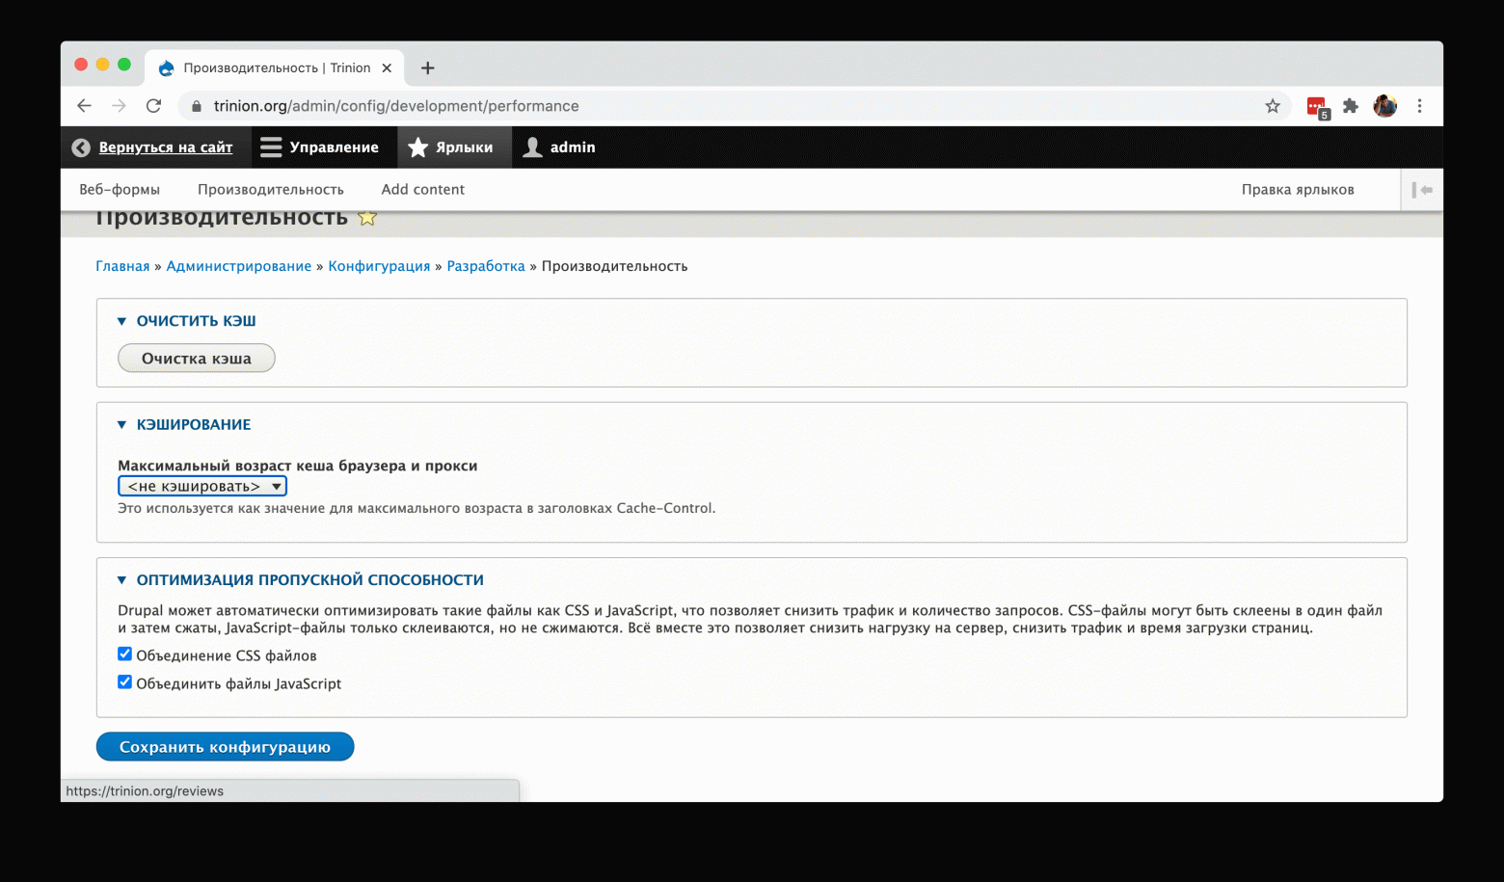The image size is (1504, 882).
Task: Click the Add content shortcut
Action: (x=422, y=190)
